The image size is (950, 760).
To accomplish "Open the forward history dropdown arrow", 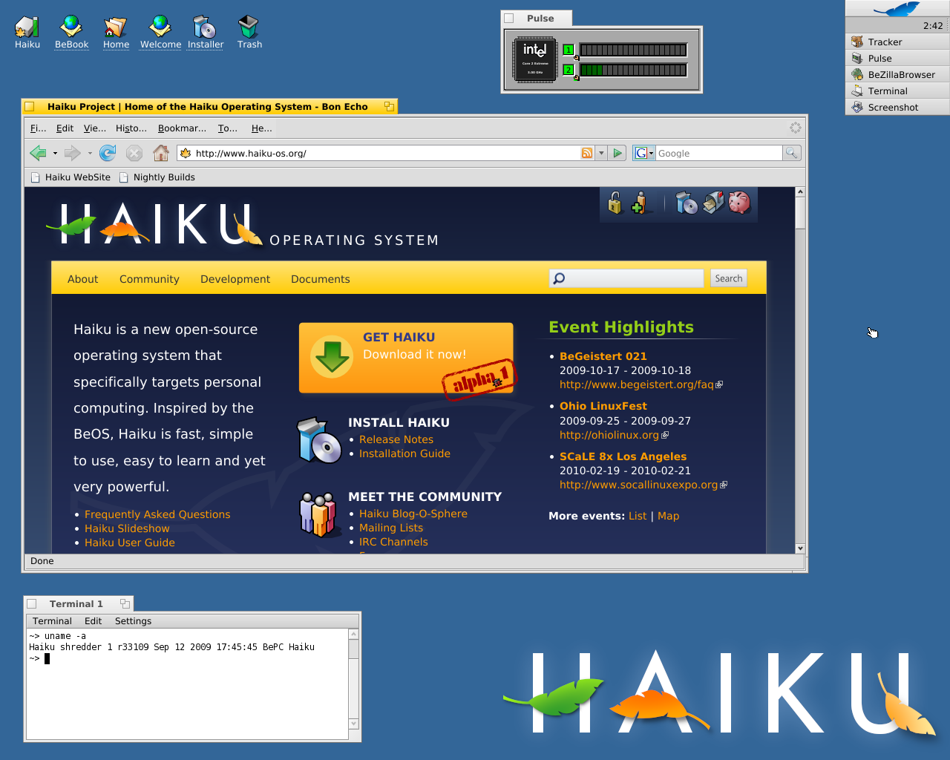I will (90, 153).
